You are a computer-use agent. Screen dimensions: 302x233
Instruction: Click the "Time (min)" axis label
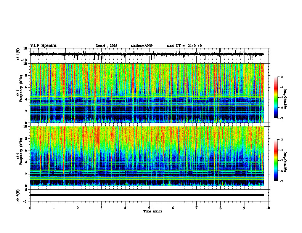pos(153,211)
